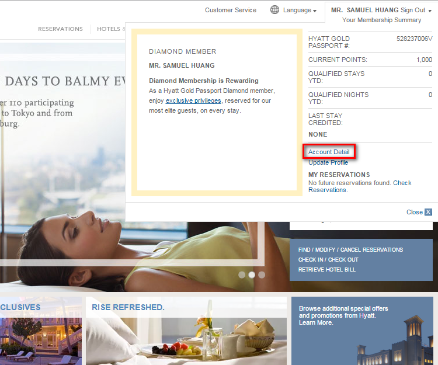Click Learn More for special offers

(315, 322)
